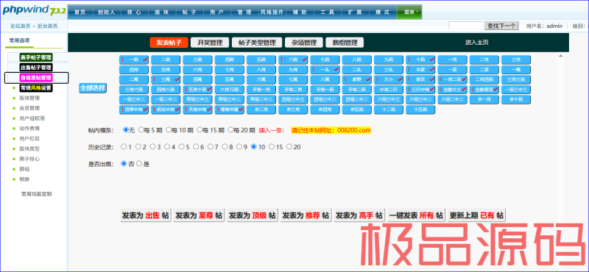Toggle the 一肖二码 category button

tap(453, 79)
